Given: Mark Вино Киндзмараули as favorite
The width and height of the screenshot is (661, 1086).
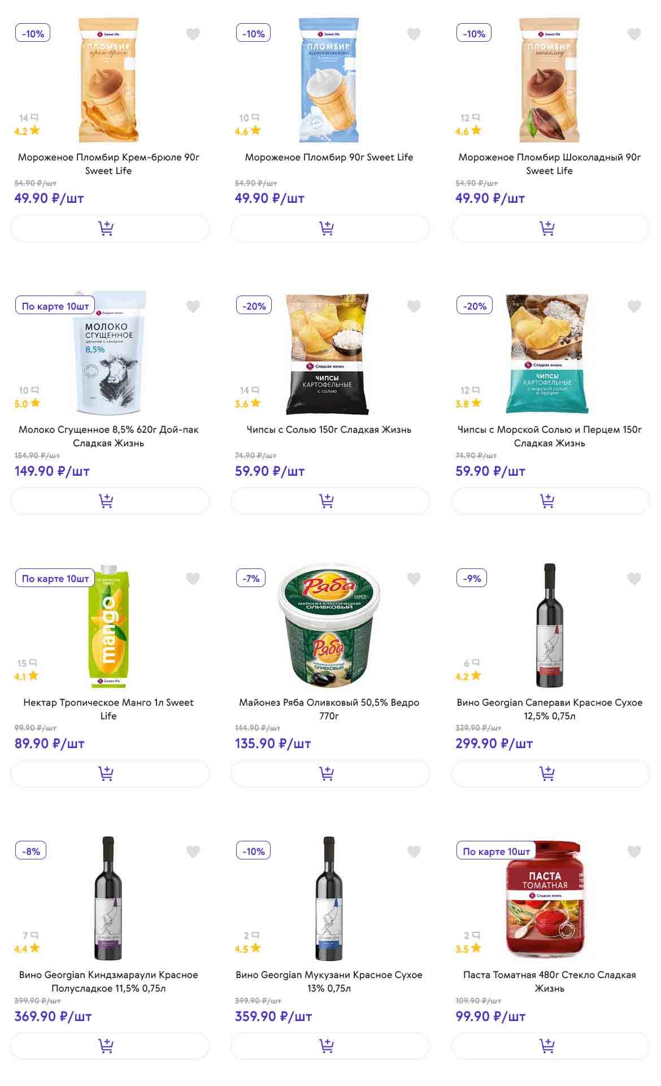Looking at the screenshot, I should (x=193, y=851).
